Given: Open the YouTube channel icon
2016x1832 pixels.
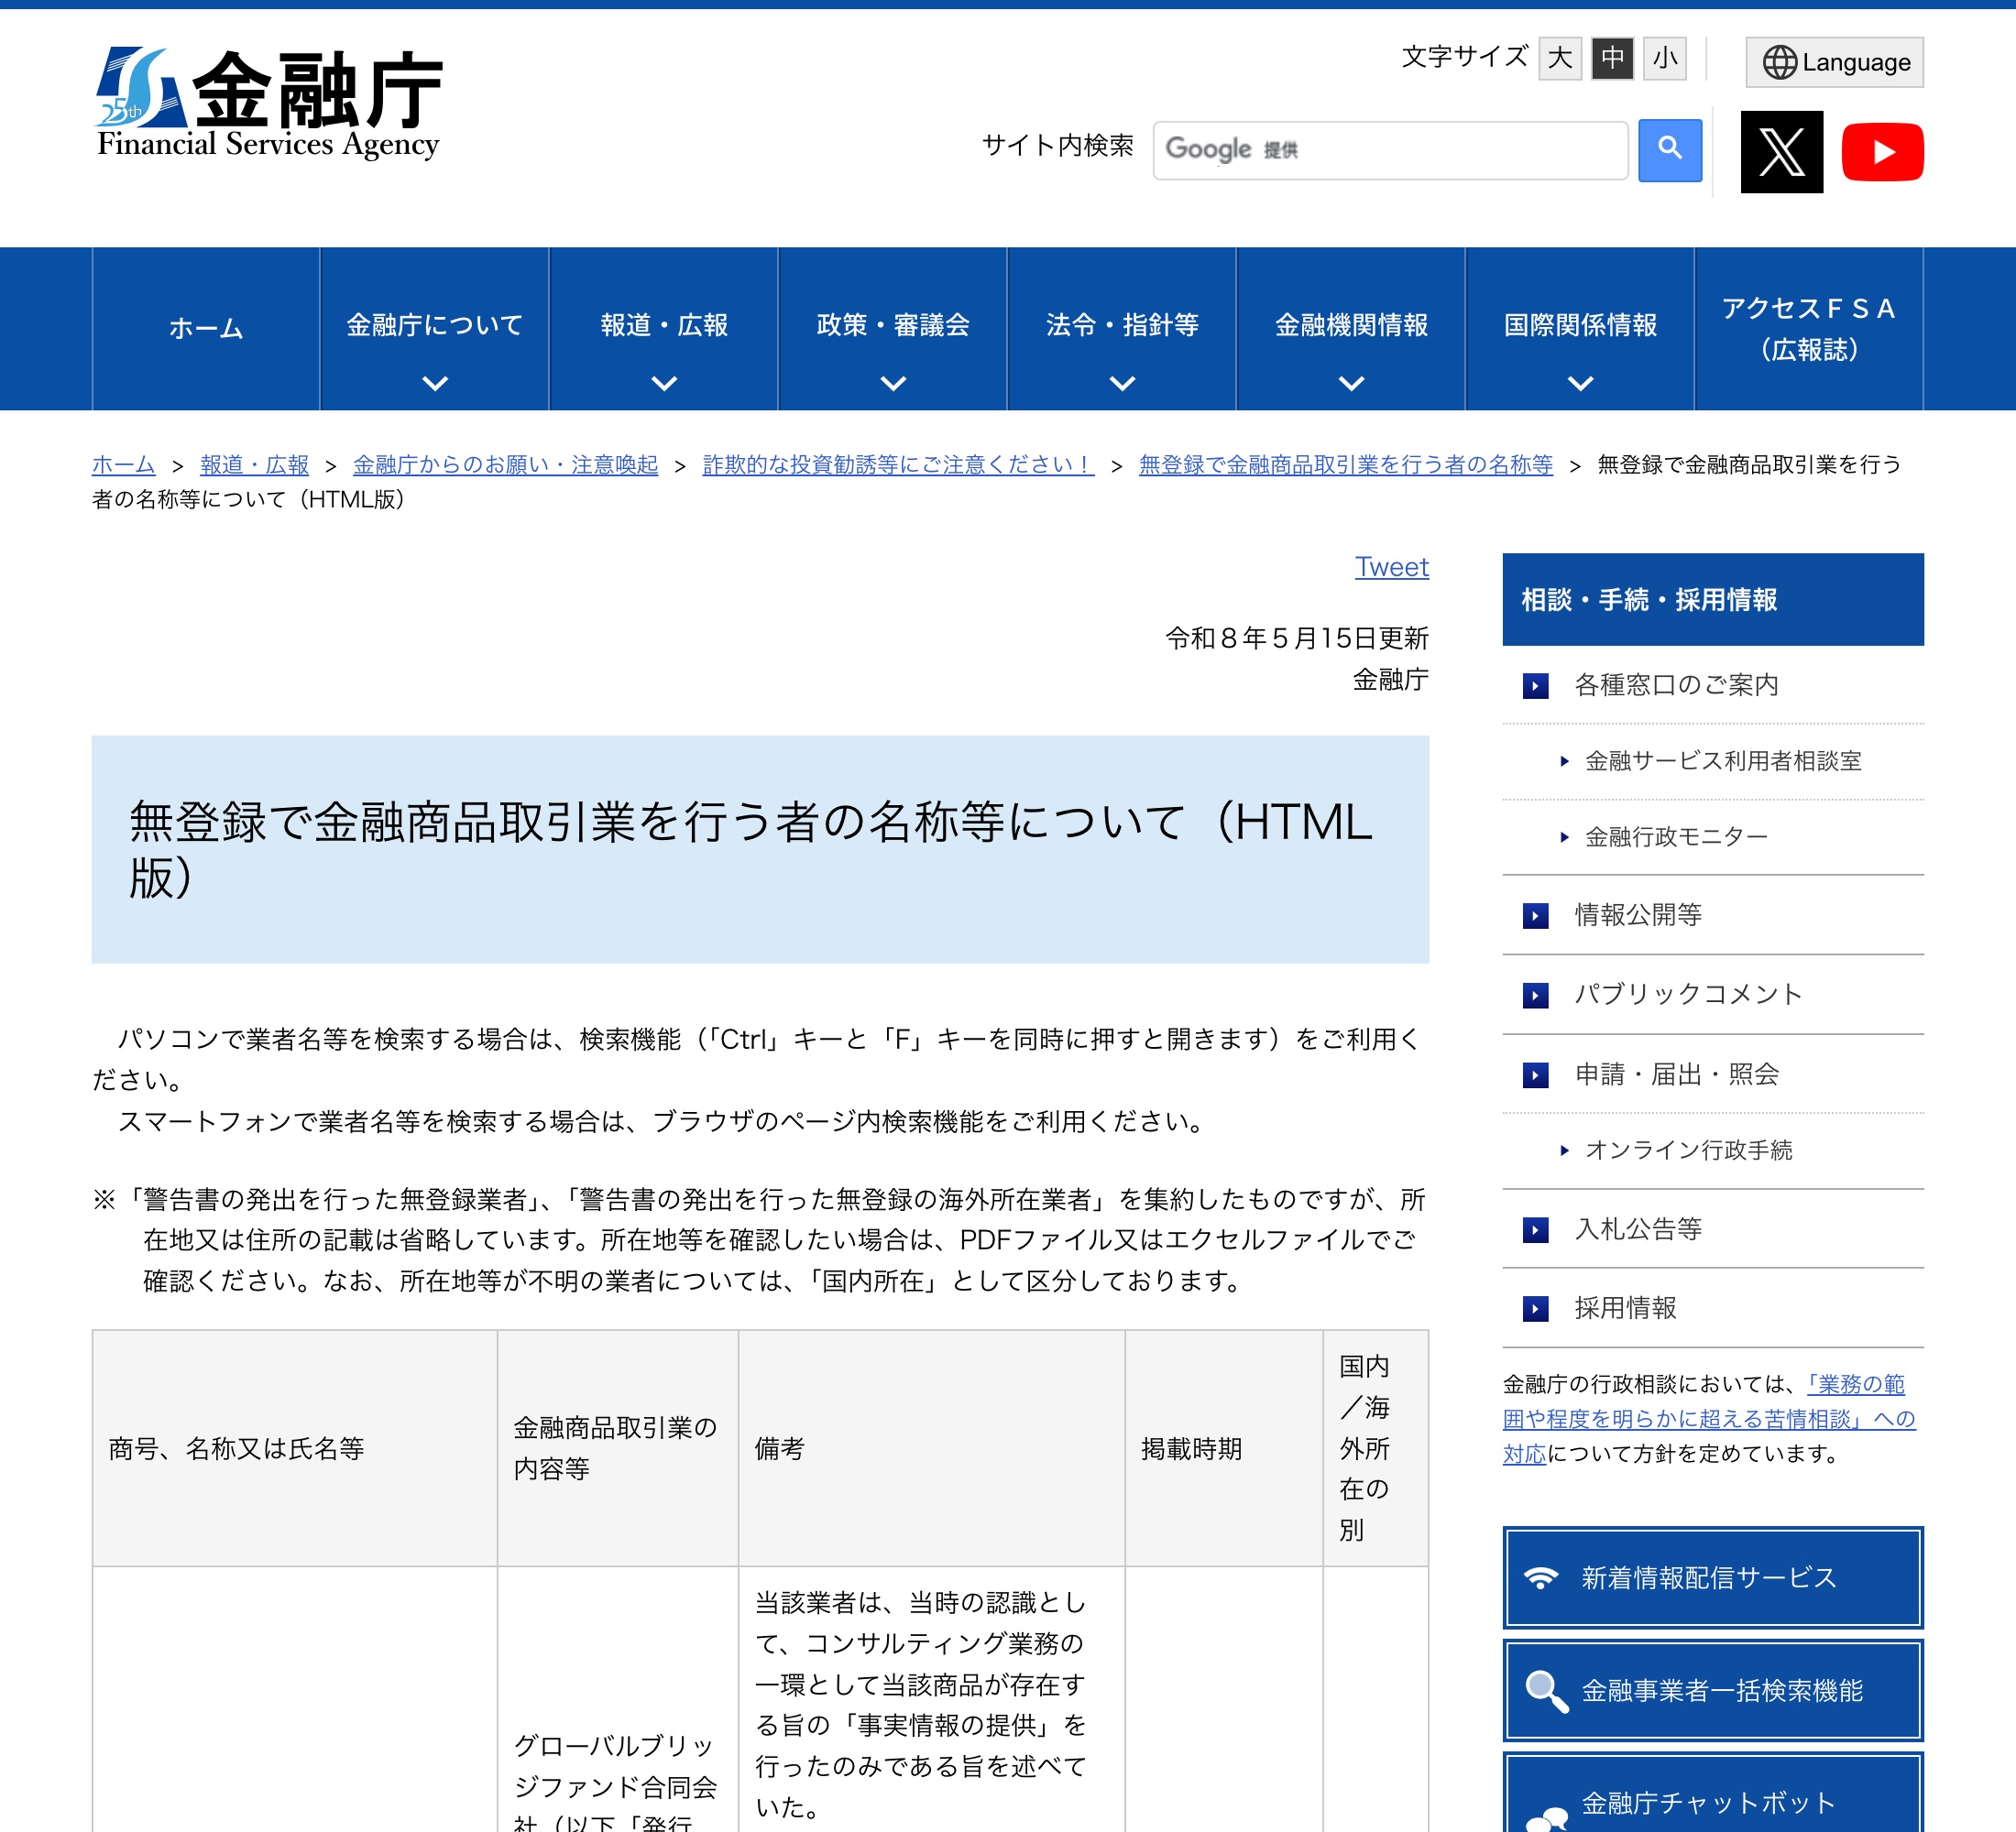Looking at the screenshot, I should click(x=1882, y=152).
